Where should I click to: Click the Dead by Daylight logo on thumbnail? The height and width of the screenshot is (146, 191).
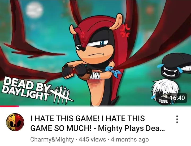(37, 90)
